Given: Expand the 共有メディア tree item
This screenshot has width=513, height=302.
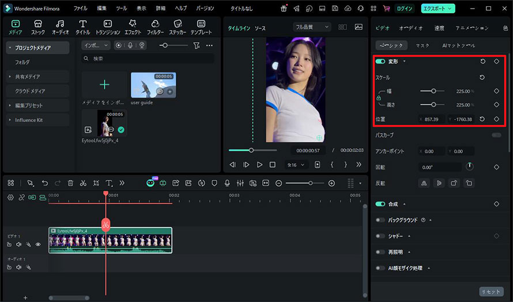Looking at the screenshot, I should pos(10,77).
